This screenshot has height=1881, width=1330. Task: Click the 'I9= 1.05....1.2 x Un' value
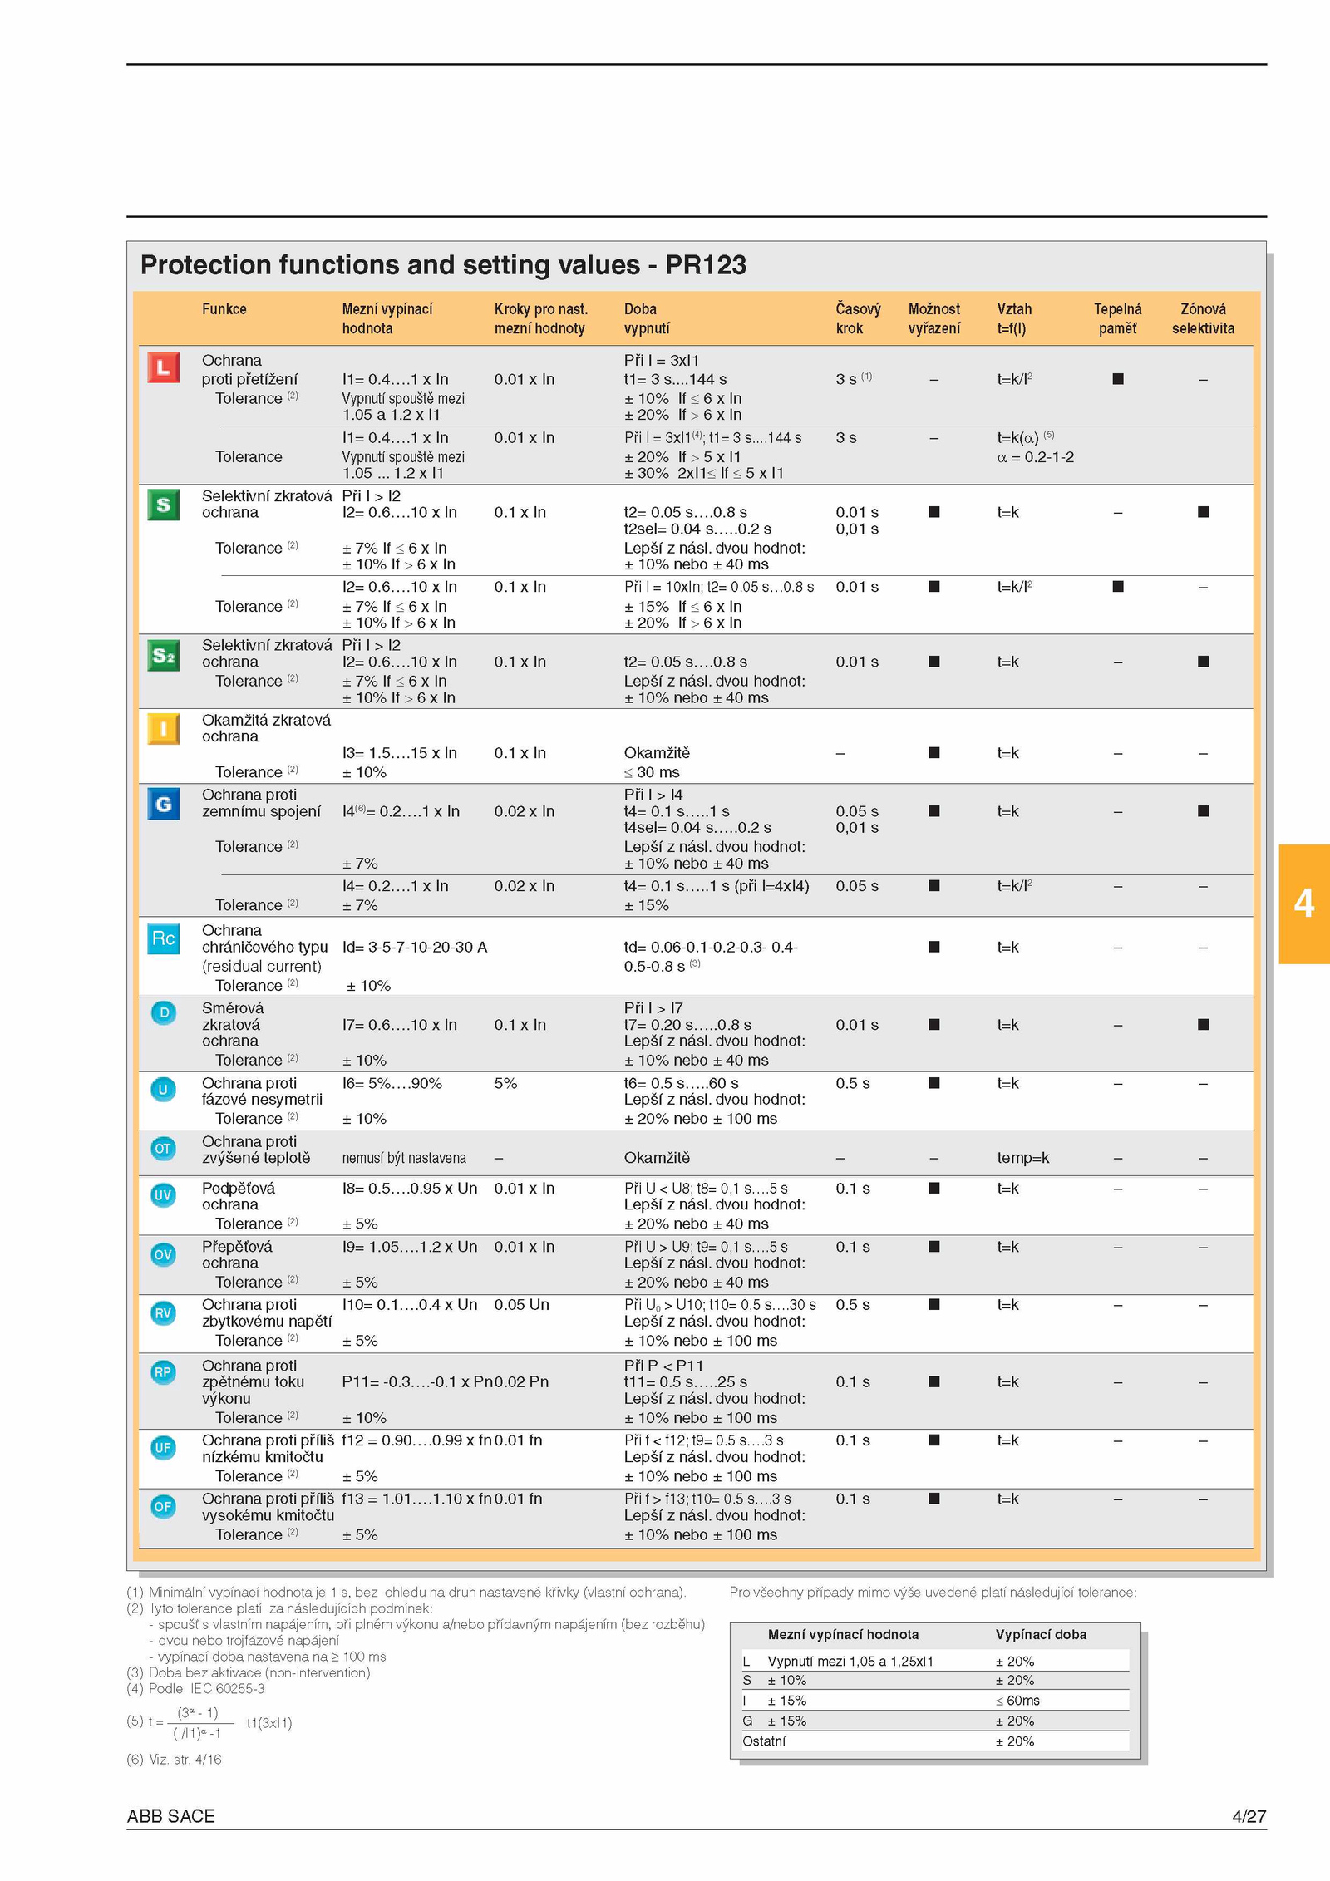[x=410, y=1247]
